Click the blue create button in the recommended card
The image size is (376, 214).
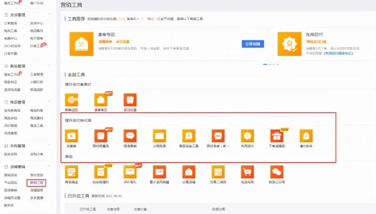tap(253, 44)
